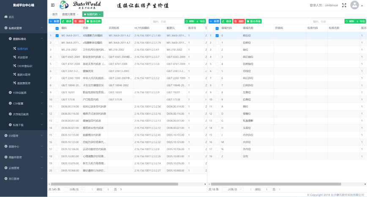Uncheck row 1 checkbox in left table
The height and width of the screenshot is (197, 367).
click(57, 36)
